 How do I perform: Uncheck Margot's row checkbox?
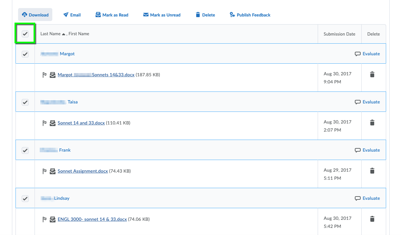click(x=25, y=54)
